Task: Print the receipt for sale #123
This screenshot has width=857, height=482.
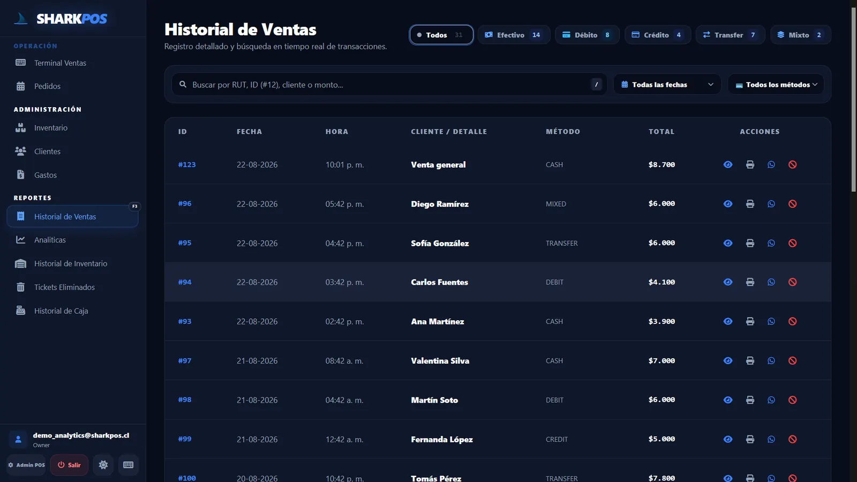Action: [x=750, y=164]
